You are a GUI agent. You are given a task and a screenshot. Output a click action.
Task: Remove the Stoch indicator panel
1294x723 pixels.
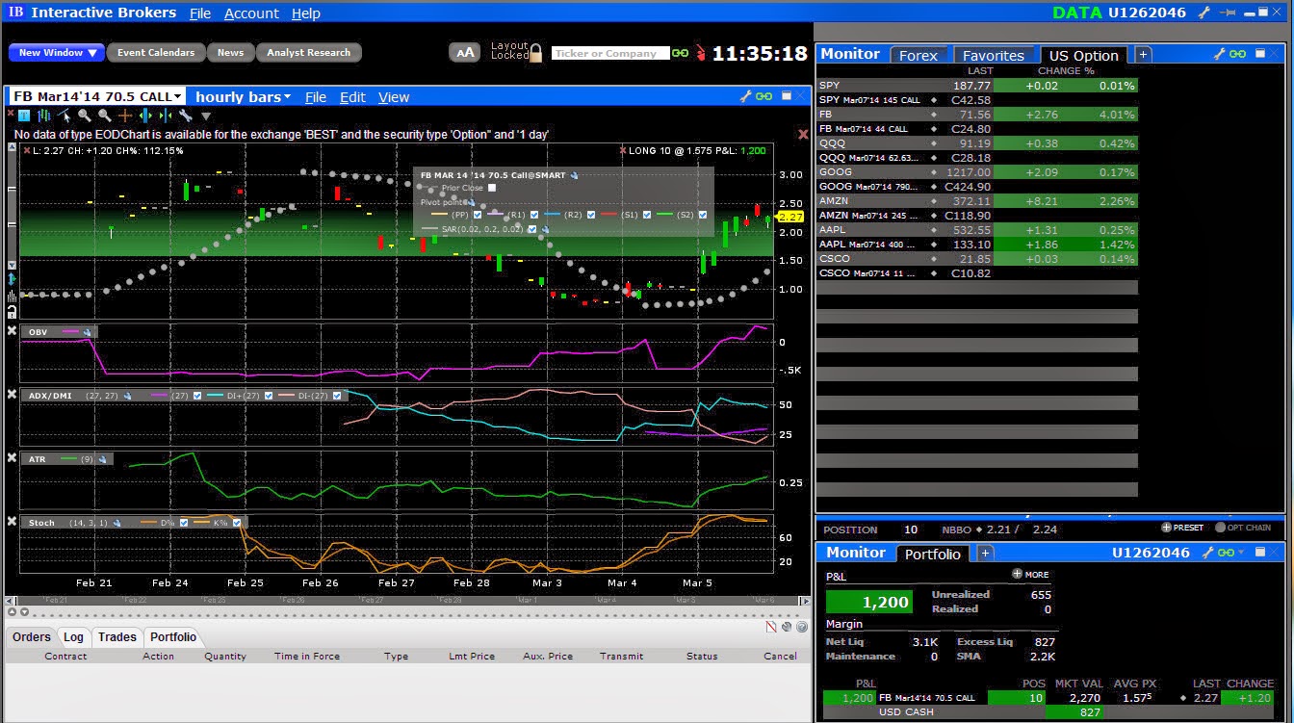click(12, 522)
